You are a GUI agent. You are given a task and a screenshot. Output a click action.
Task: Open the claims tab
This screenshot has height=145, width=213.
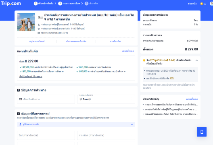pos(115,41)
